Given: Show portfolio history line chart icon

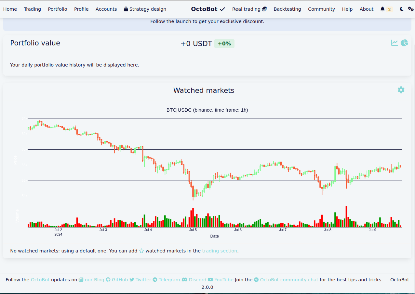Looking at the screenshot, I should (394, 43).
